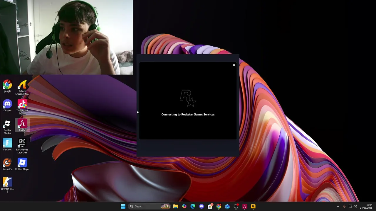376x211 pixels.
Task: Open the Fortnite desktop shortcut
Action: pos(7,145)
